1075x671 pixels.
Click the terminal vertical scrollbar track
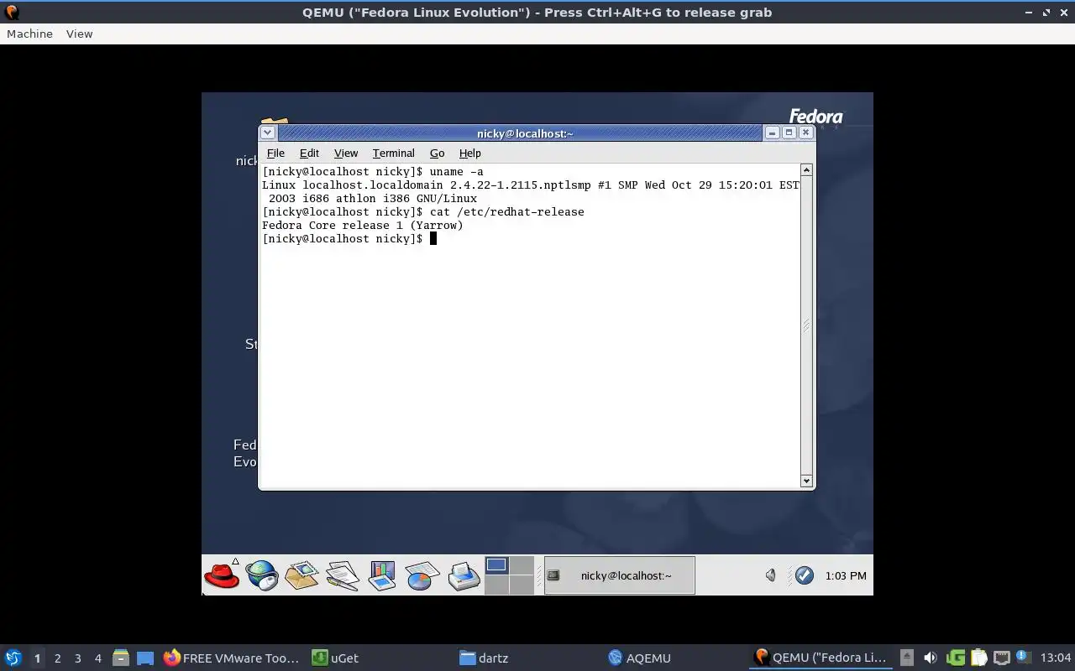(x=806, y=325)
